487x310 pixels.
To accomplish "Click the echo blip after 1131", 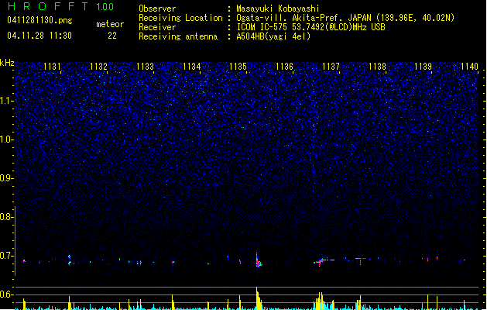I will 69,260.
